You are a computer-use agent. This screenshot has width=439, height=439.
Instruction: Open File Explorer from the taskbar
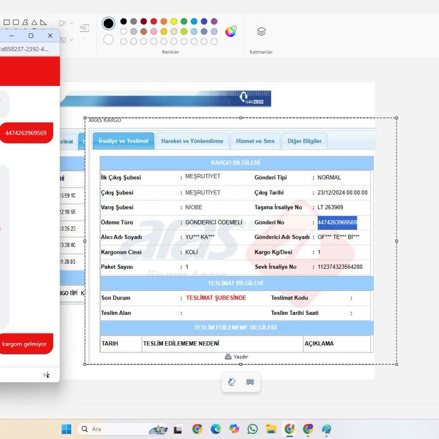tap(271, 429)
